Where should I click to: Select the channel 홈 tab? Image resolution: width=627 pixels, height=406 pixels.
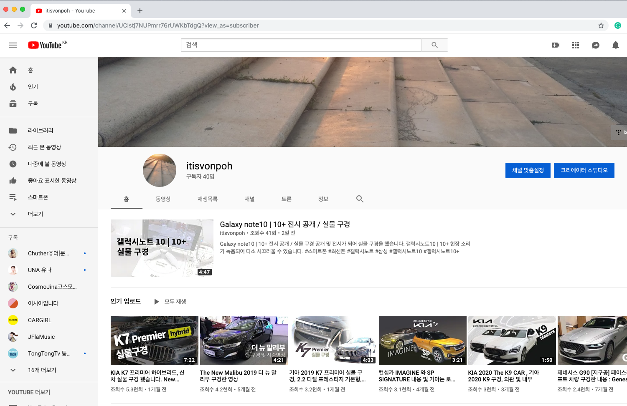[127, 199]
